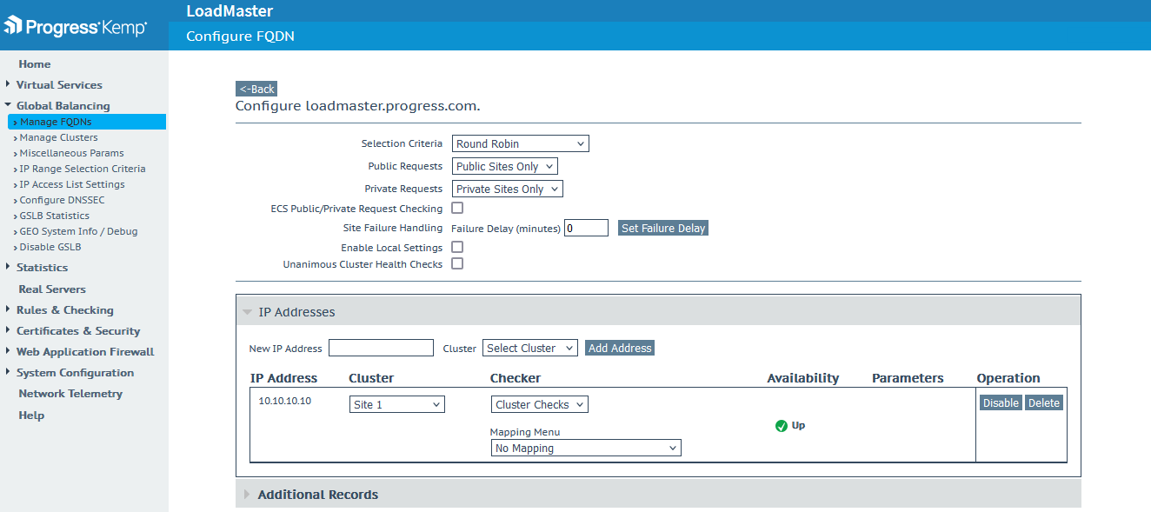Screen dimensions: 1151x512
Task: Disable the 10.10.10.10 address
Action: [x=1001, y=402]
